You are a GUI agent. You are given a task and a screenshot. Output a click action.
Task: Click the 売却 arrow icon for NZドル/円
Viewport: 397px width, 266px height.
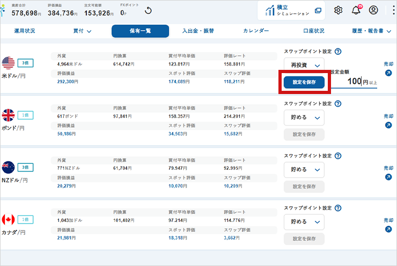point(388,177)
